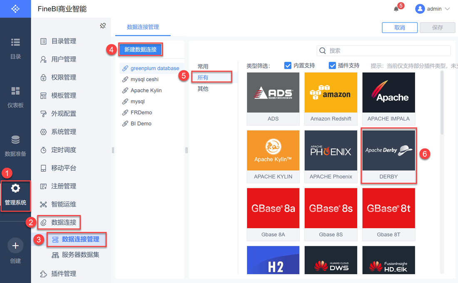Open 注册管理 menu item
The width and height of the screenshot is (458, 283).
(58, 186)
